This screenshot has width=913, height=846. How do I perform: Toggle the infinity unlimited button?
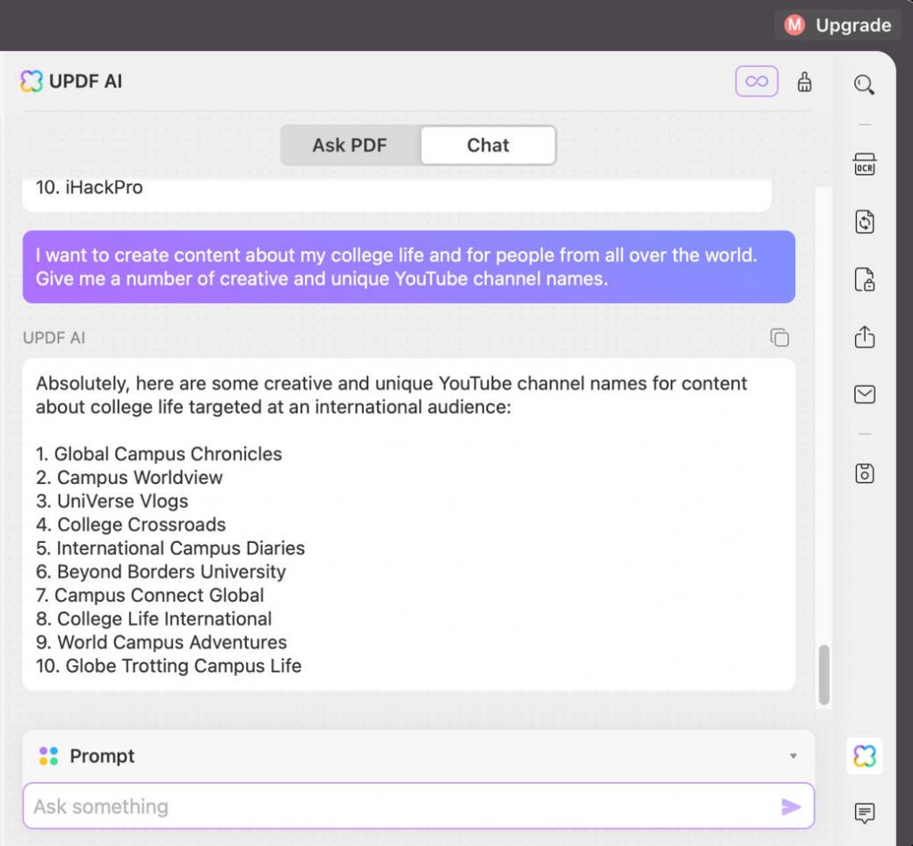(756, 81)
